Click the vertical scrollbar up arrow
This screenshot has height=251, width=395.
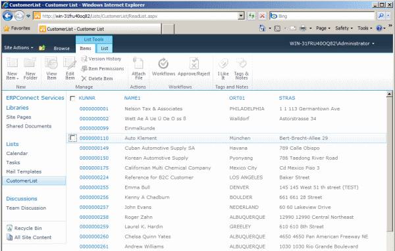coord(389,94)
